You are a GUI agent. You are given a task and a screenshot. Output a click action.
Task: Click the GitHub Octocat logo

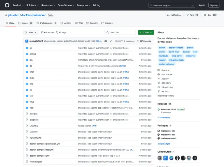pyautogui.click(x=7, y=5)
